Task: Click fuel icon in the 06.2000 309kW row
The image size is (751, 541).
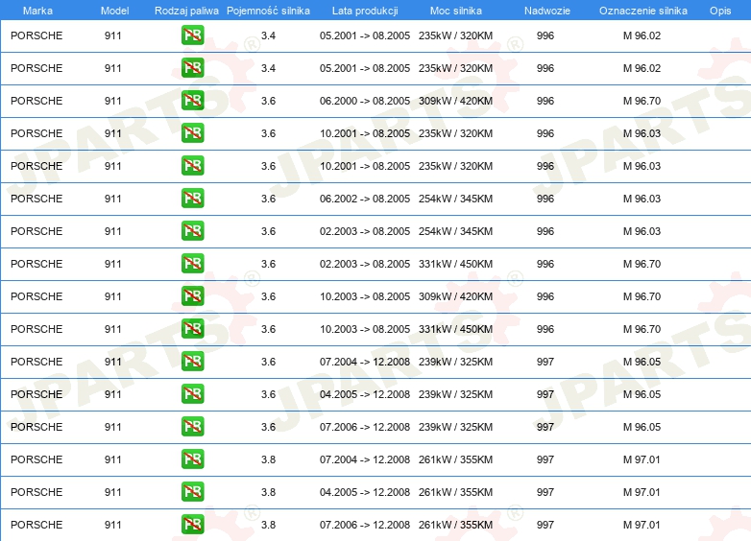Action: tap(192, 101)
